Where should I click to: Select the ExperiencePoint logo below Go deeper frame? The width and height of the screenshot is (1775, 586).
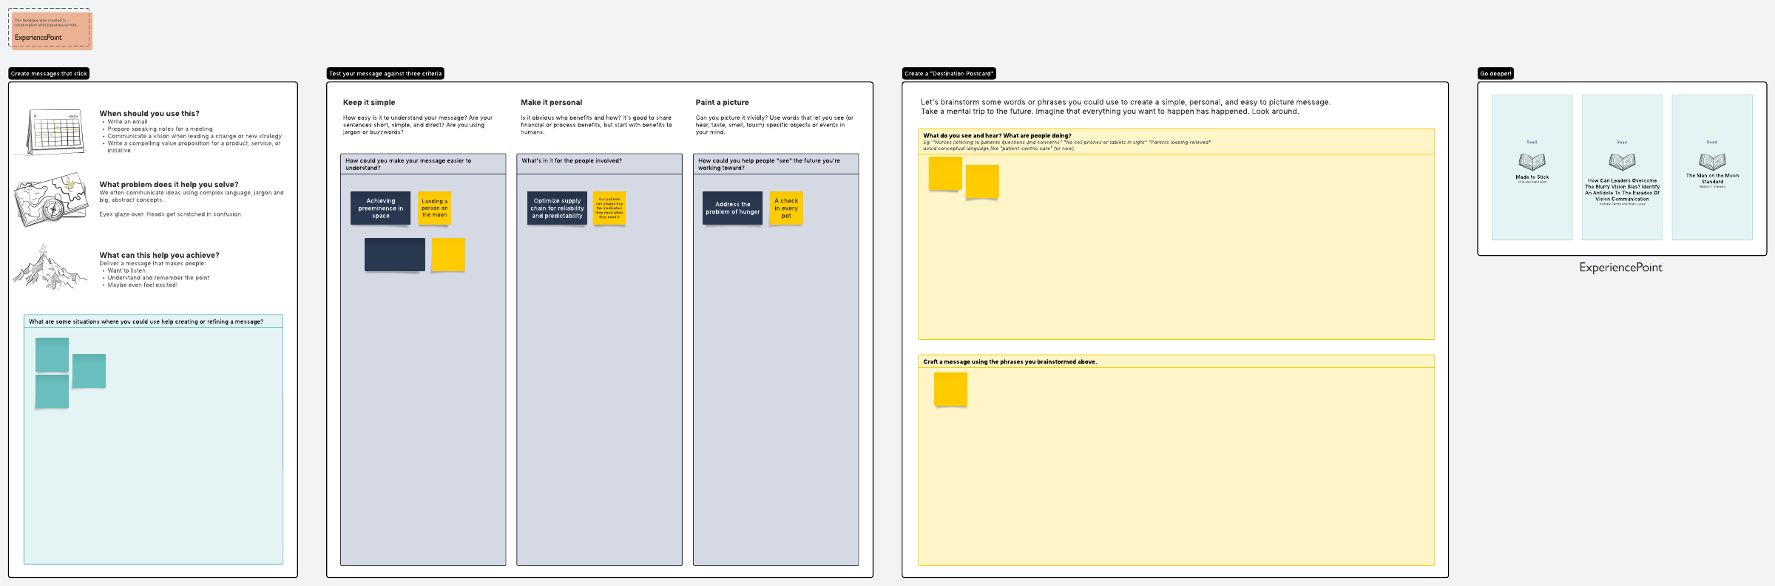pos(1620,268)
